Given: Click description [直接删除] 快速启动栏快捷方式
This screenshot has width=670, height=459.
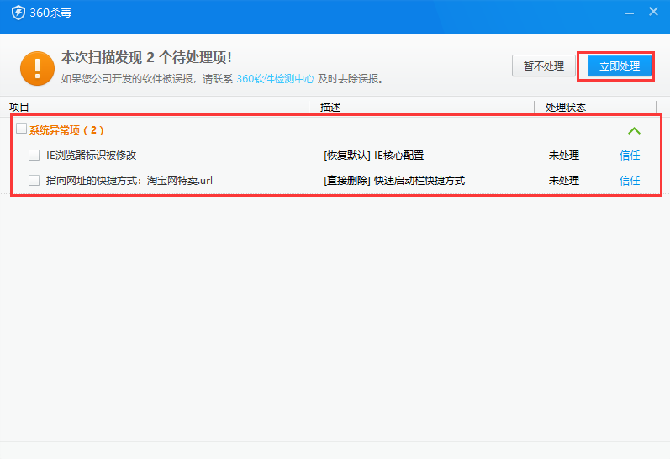Looking at the screenshot, I should coord(394,181).
